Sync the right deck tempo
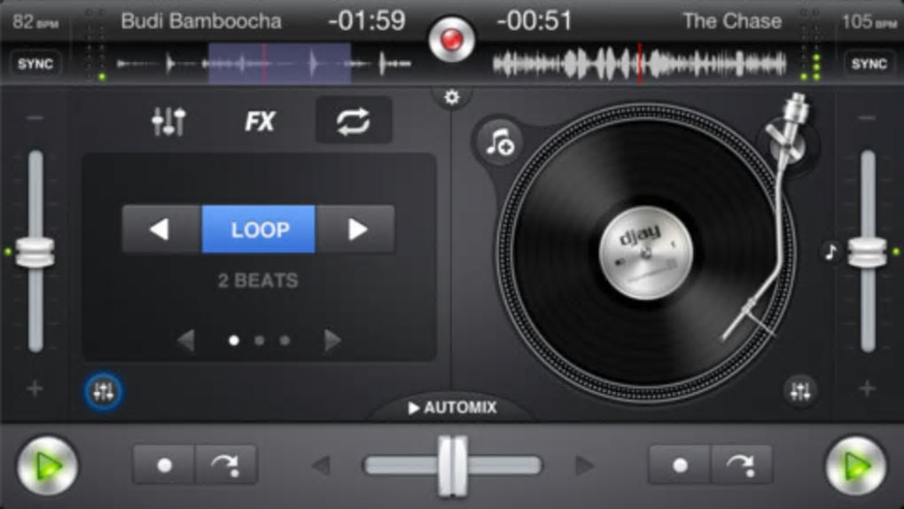 click(x=869, y=64)
